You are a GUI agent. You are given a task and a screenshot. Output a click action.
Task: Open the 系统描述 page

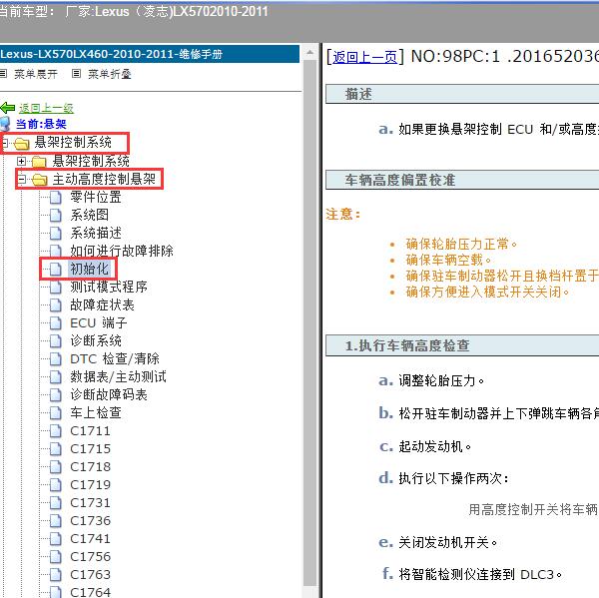(96, 233)
